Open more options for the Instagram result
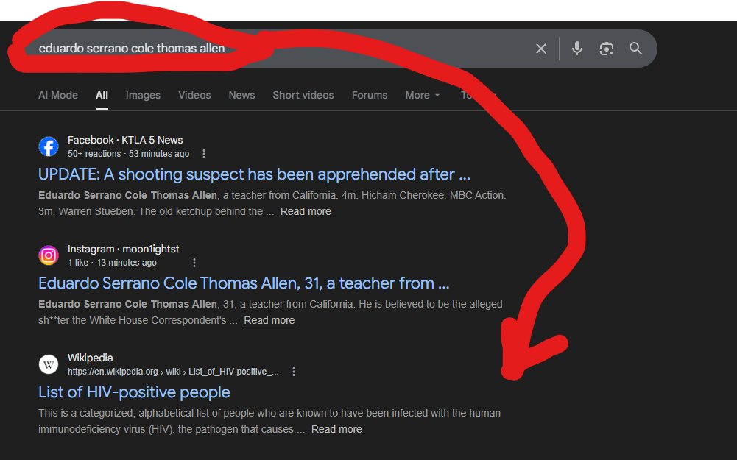 pyautogui.click(x=194, y=263)
